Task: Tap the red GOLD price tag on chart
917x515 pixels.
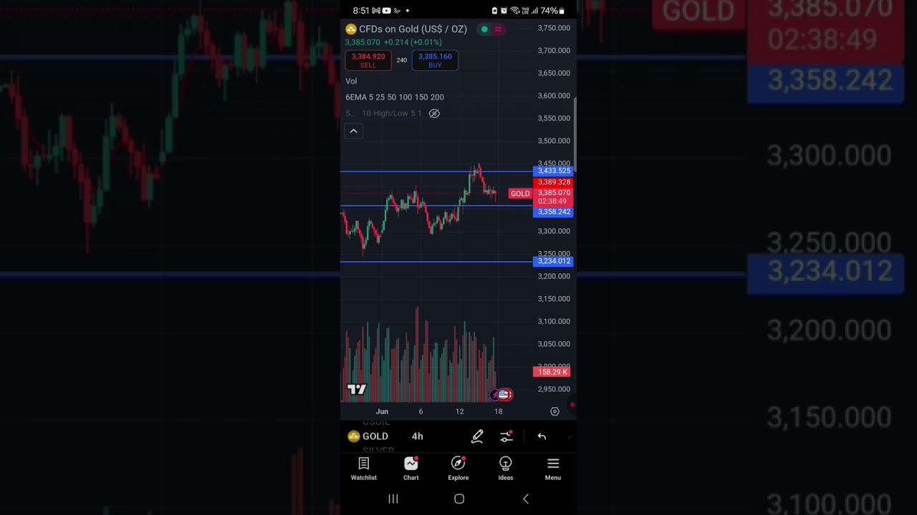Action: tap(520, 194)
